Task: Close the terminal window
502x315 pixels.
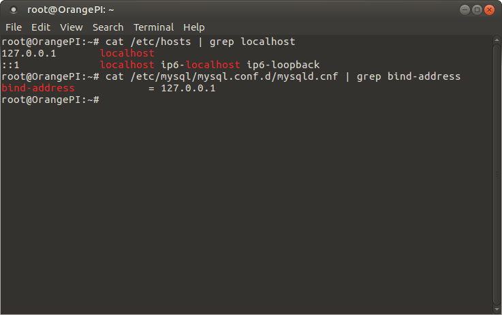Action: tap(489, 10)
